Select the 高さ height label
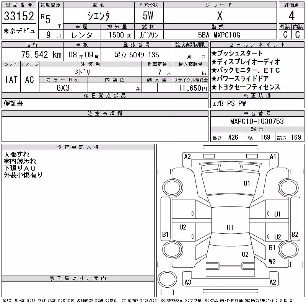Image resolution: width=306 pixels, height=306 pixels. click(282, 138)
